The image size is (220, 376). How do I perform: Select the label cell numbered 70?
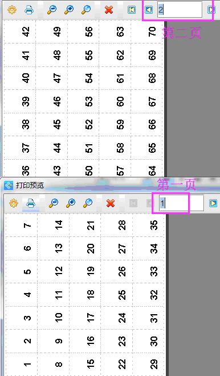(146, 31)
